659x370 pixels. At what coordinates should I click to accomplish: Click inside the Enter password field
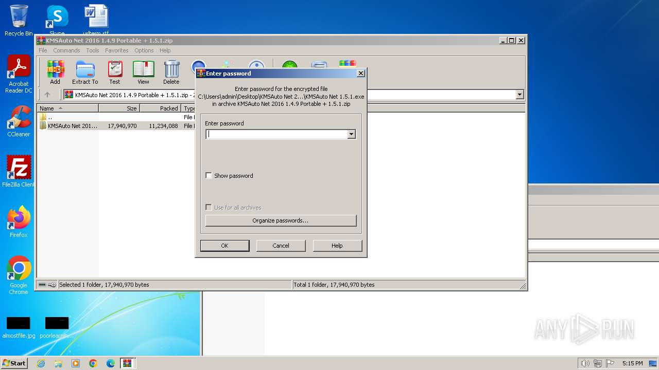click(x=276, y=134)
